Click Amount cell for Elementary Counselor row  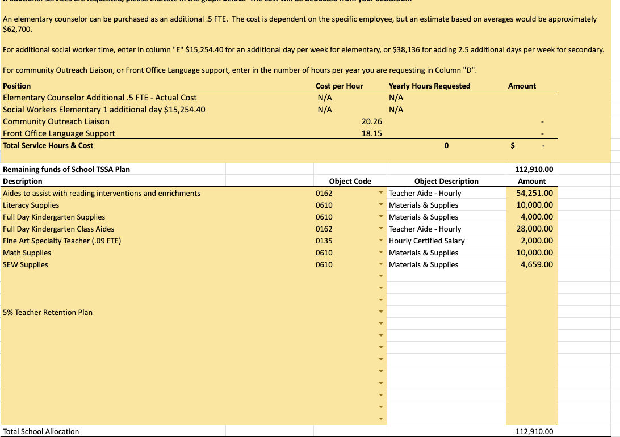tap(532, 98)
